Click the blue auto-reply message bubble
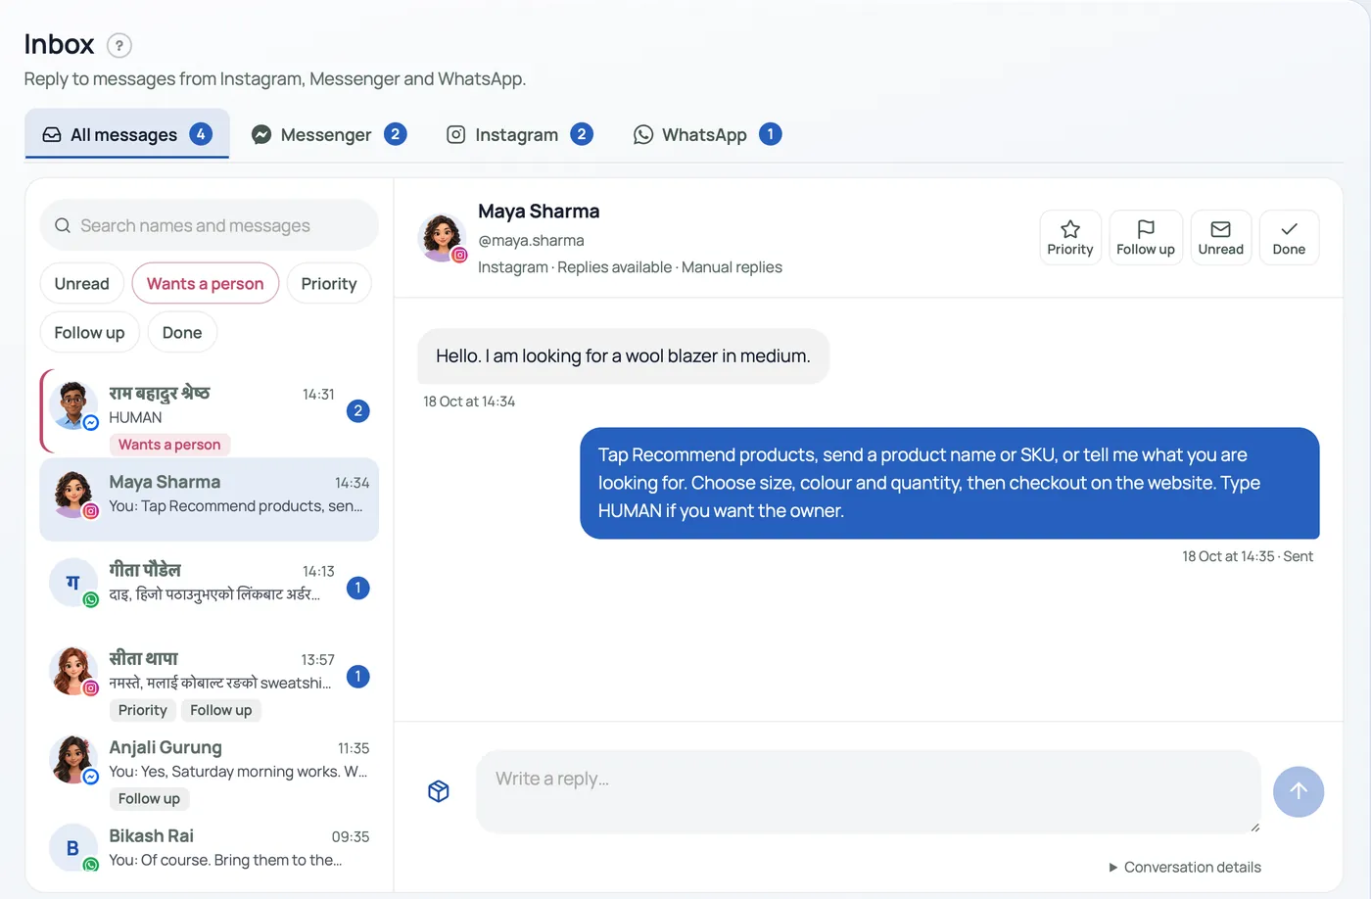Screen dimensions: 1371x899 pos(950,483)
